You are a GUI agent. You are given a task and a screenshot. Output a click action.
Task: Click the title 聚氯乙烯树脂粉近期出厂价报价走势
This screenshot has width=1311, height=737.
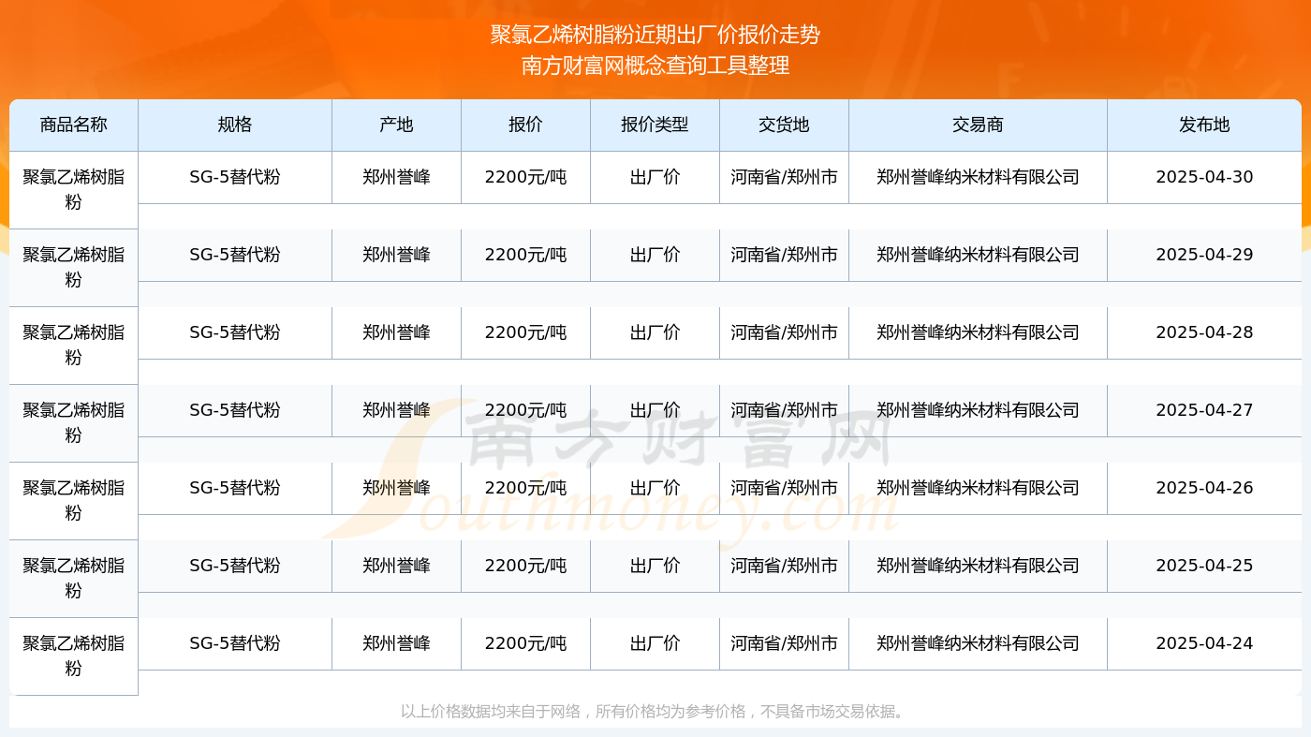(655, 35)
